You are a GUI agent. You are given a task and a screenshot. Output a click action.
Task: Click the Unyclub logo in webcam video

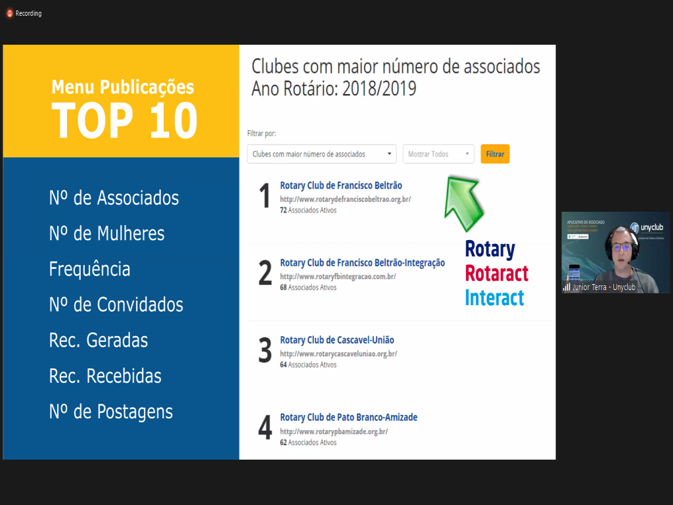click(x=648, y=228)
